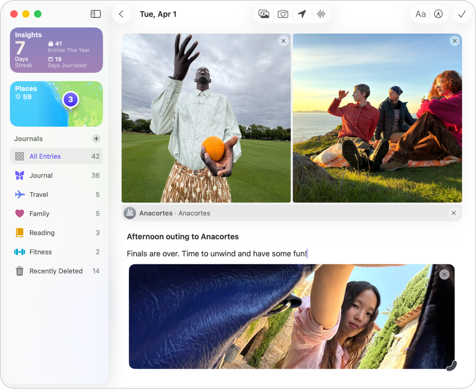Open the Places map widget
Screen dimensions: 476x389
click(56, 104)
